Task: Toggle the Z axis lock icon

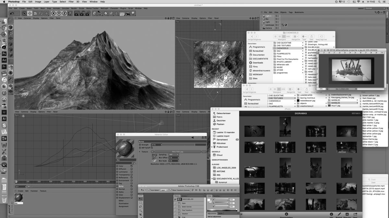Action: click(x=64, y=13)
